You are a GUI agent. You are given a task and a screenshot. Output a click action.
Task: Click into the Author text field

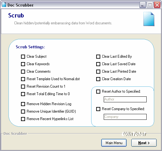(x=125, y=99)
